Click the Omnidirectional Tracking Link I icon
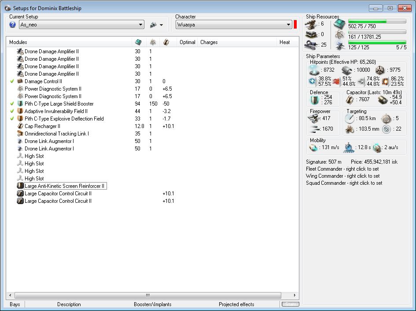The height and width of the screenshot is (311, 416). pos(20,134)
